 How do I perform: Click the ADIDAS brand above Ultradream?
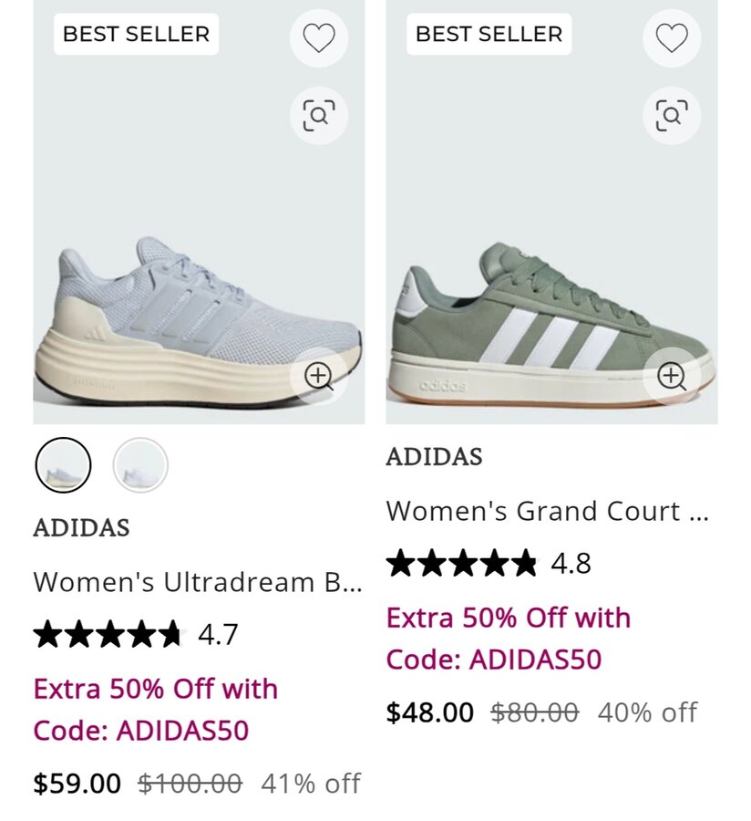(81, 528)
